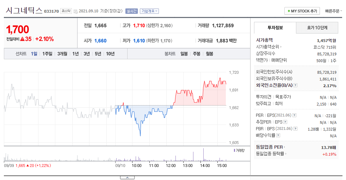Image resolution: width=346 pixels, height=180 pixels.
Task: Click the 시가총액 value 1,457억원
Action: [326, 41]
